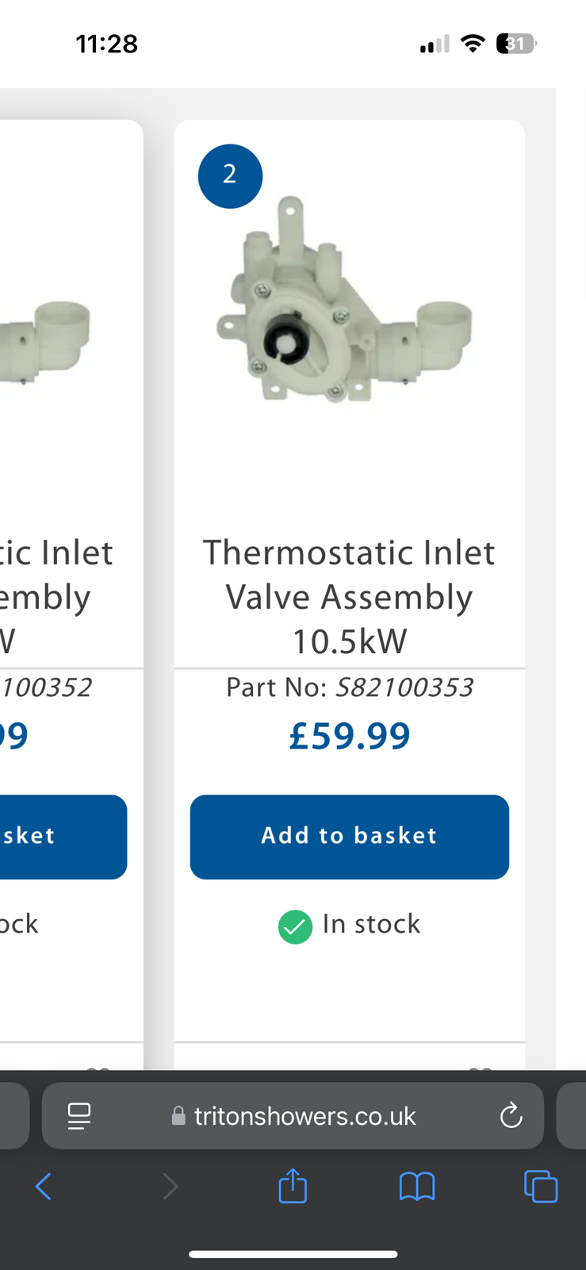Tap the home indicator bar
The height and width of the screenshot is (1270, 586).
click(x=293, y=1255)
